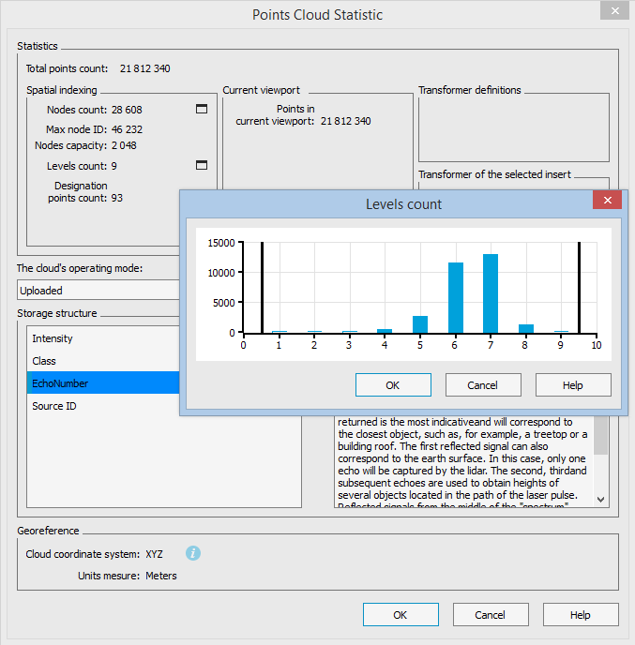Choose Source ID in Storage structure

(x=54, y=406)
